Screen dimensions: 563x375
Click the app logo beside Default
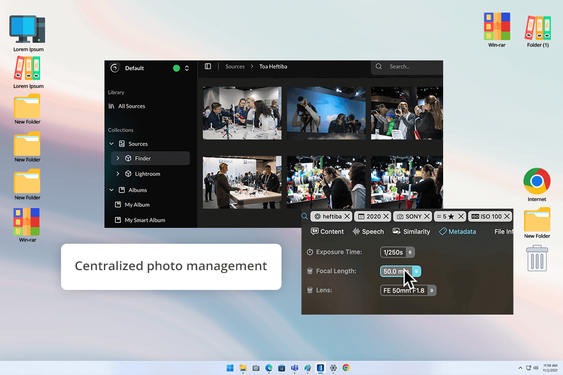[x=114, y=68]
